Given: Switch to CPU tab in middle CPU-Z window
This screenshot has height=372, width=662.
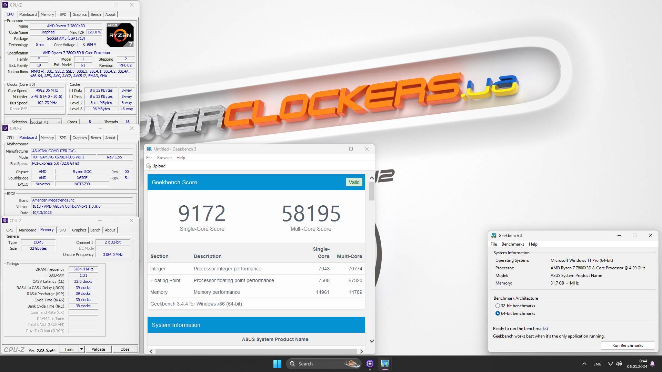Looking at the screenshot, I should tap(10, 138).
